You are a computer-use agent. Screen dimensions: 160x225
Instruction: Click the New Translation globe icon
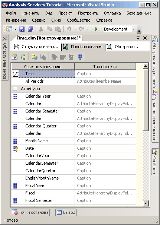(35, 57)
